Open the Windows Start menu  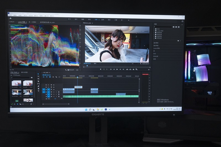pyautogui.click(x=85, y=110)
